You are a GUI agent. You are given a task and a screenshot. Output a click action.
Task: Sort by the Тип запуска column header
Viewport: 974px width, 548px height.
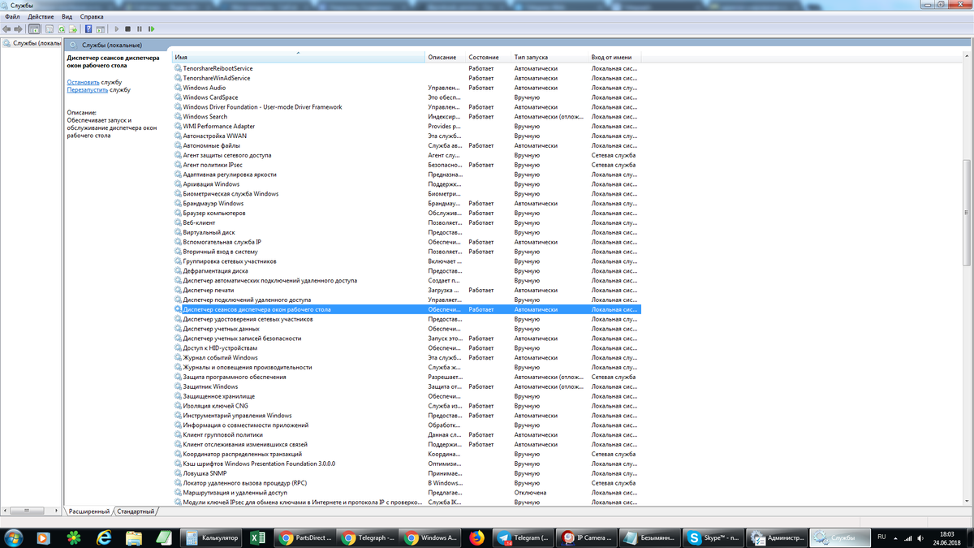pyautogui.click(x=550, y=58)
